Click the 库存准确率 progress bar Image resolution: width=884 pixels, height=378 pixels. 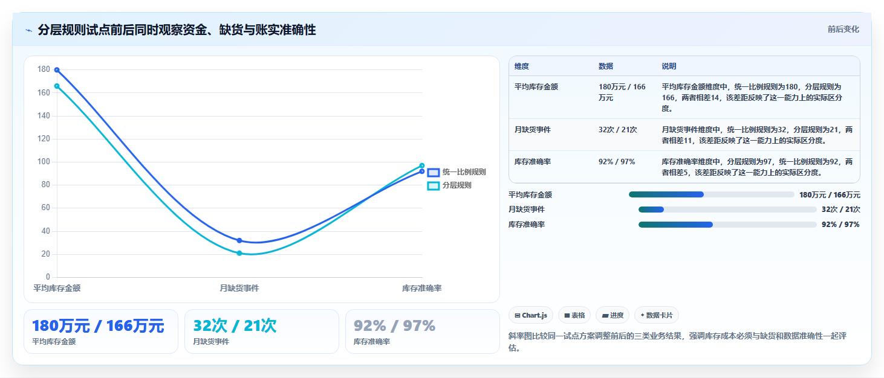click(727, 225)
